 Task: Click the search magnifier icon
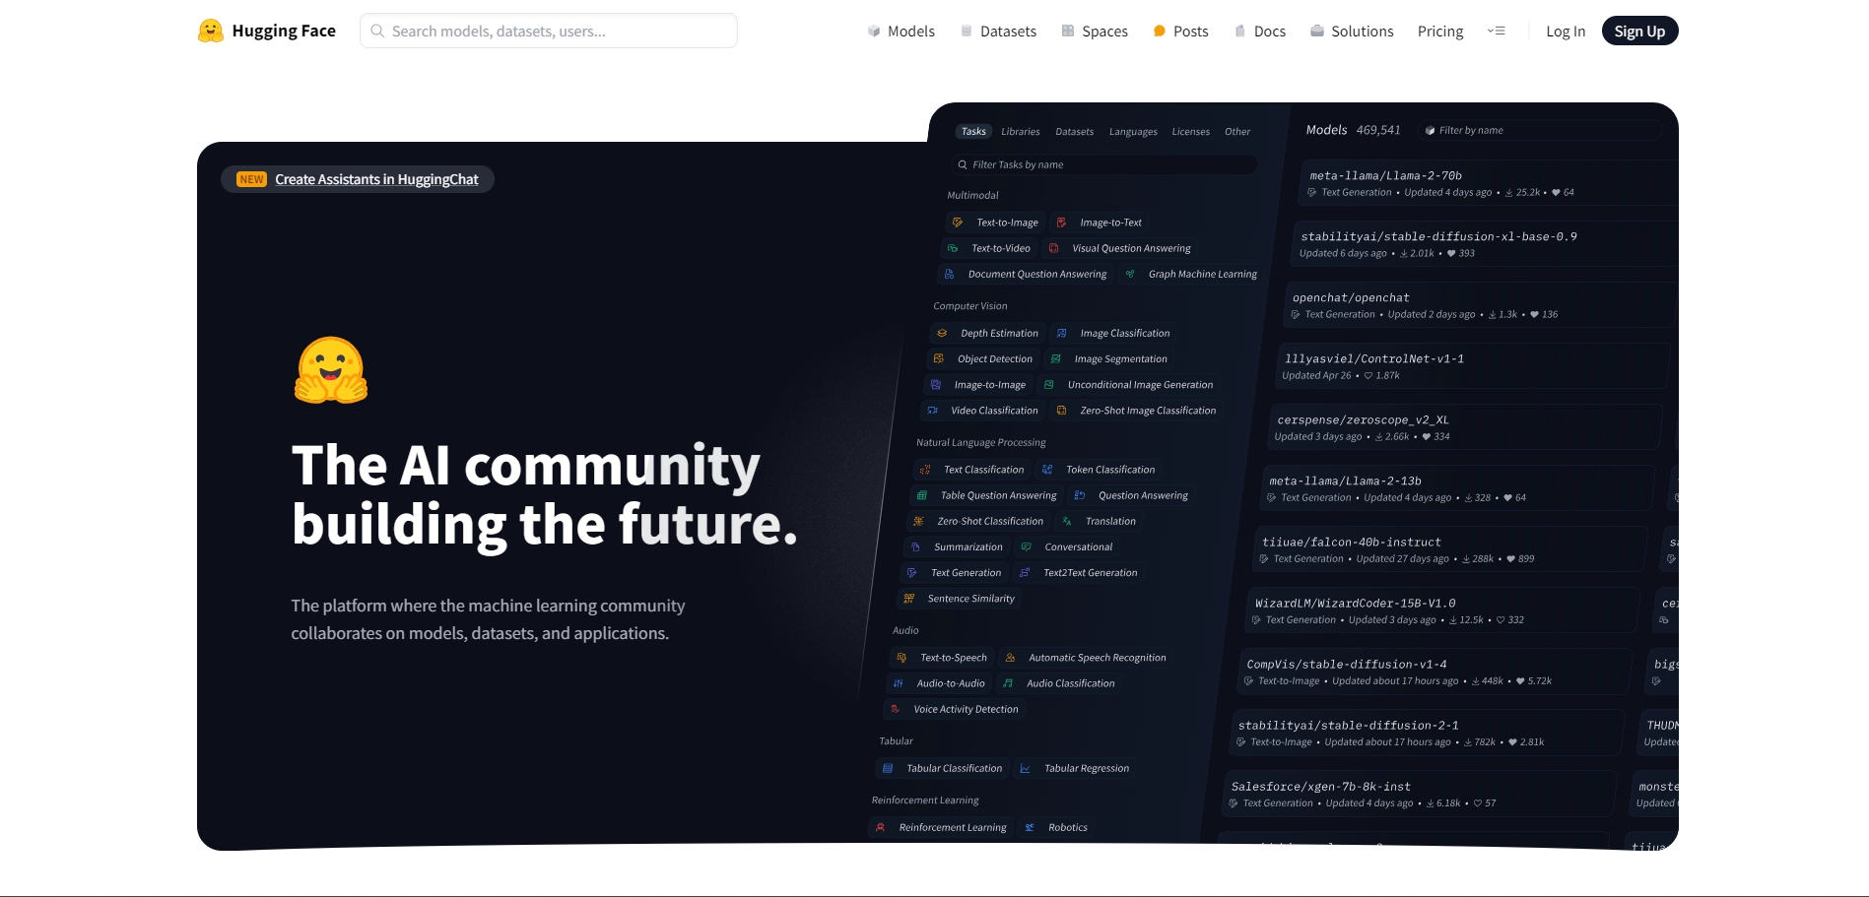377,31
